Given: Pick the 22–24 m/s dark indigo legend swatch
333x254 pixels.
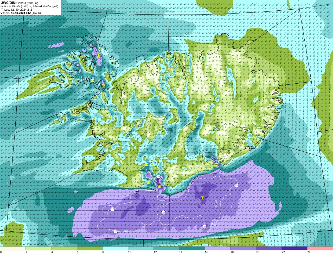Looking at the screenshot, I should pyautogui.click(x=294, y=249).
